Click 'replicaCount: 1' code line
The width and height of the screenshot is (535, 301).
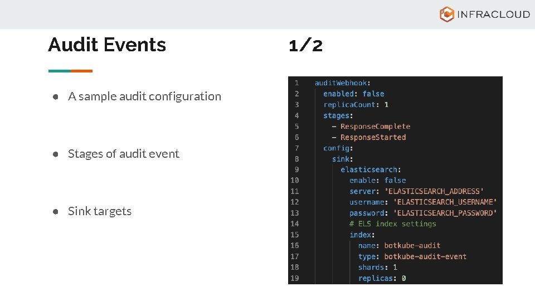356,105
